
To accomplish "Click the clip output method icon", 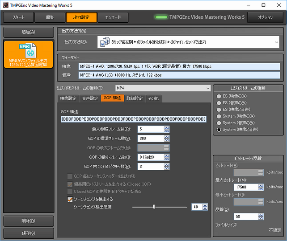I will [105, 42].
